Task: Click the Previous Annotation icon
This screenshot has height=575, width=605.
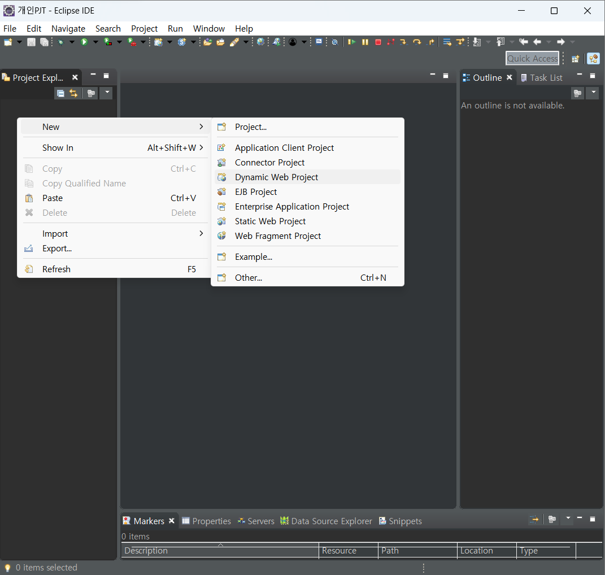Action: (500, 42)
